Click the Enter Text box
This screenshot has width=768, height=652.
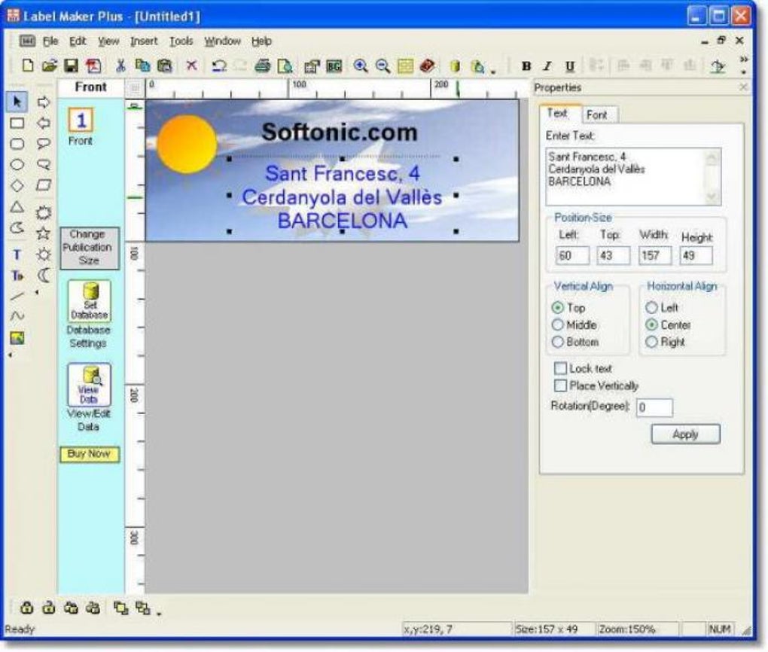(x=633, y=176)
